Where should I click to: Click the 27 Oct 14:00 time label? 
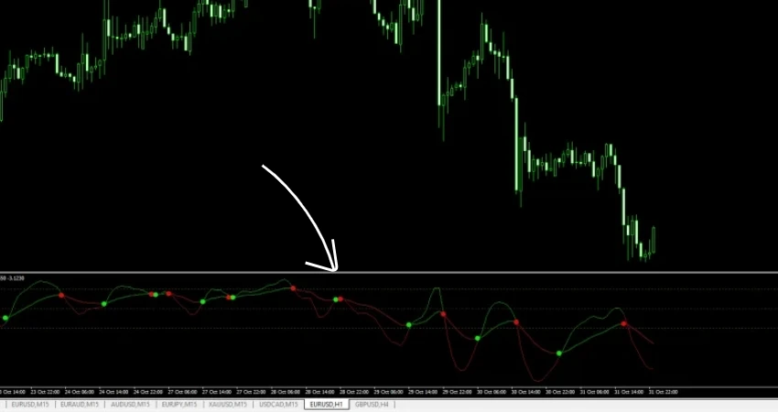217,392
